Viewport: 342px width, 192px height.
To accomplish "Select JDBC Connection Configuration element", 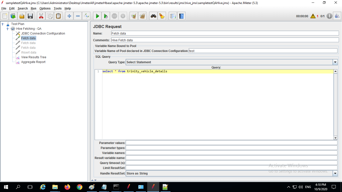I will click(x=43, y=33).
